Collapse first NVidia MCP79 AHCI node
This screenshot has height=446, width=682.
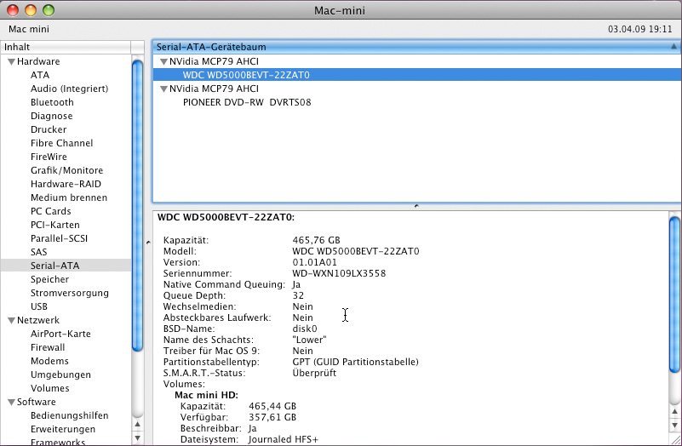click(x=164, y=62)
